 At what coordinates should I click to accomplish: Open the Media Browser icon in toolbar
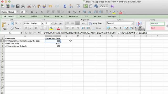[x=96, y=6]
